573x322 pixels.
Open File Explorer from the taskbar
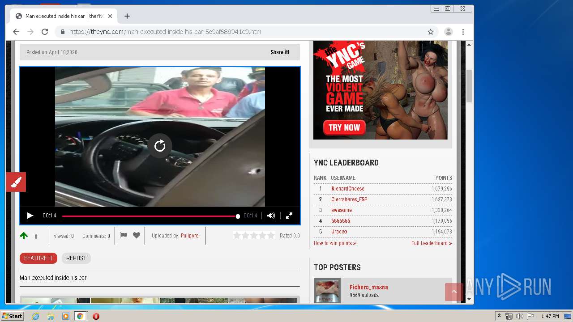(51, 316)
